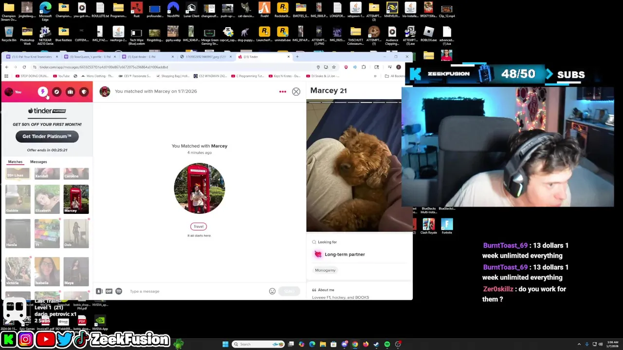Open the emoji picker smiley icon
Screen dimensions: 623x350
(272, 291)
